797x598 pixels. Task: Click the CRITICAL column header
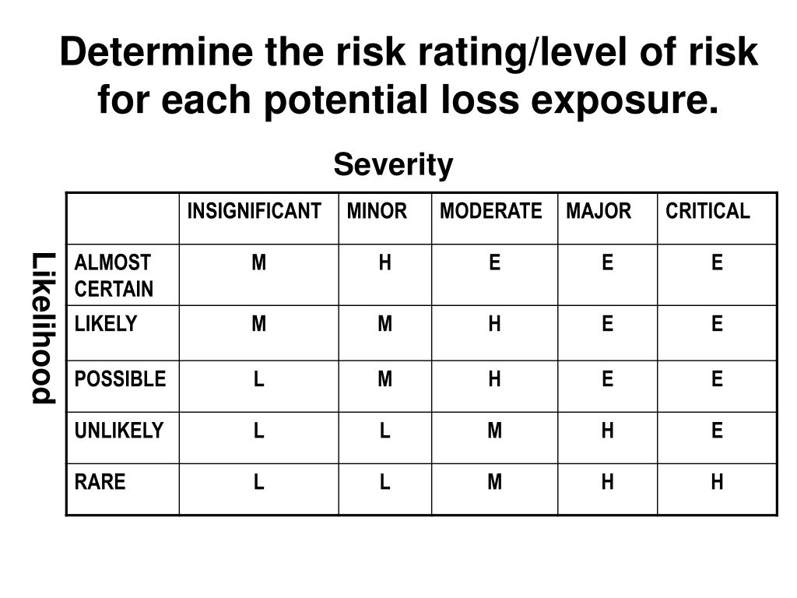click(x=707, y=211)
